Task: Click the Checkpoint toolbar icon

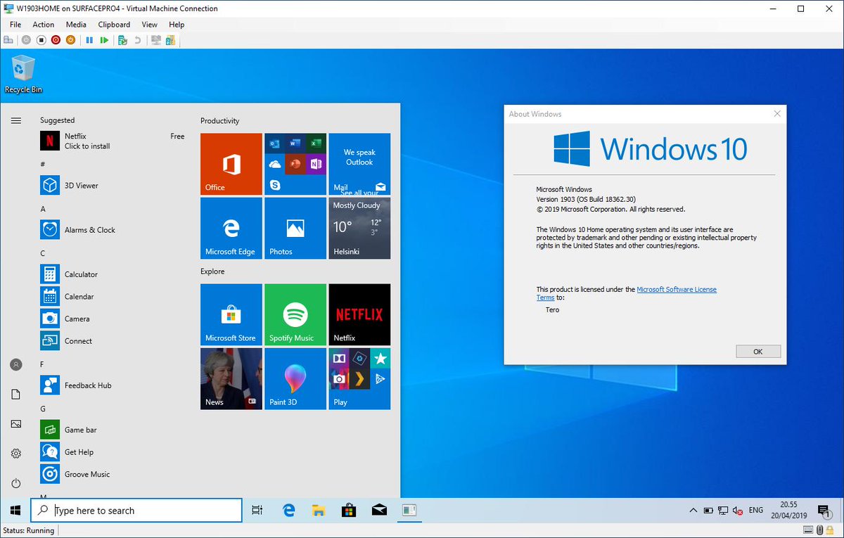Action: [x=122, y=40]
